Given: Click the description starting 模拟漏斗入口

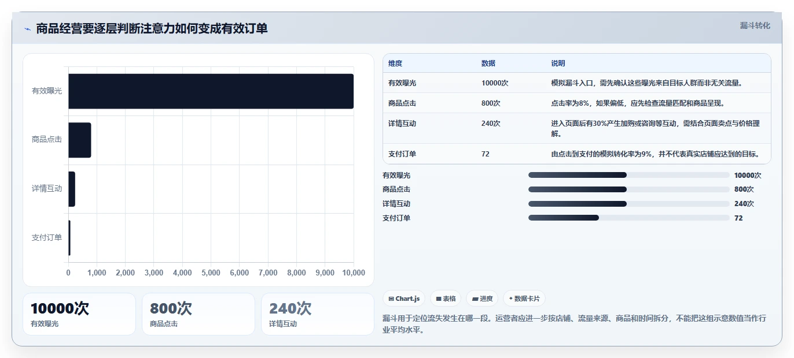Looking at the screenshot, I should [647, 83].
